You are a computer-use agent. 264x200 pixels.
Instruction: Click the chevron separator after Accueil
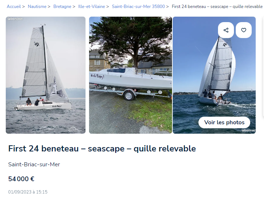point(24,7)
